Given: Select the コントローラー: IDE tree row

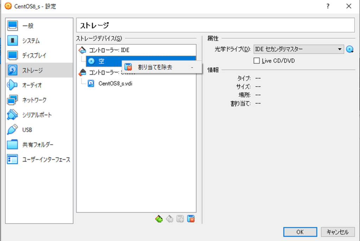Looking at the screenshot, I should (x=136, y=50).
